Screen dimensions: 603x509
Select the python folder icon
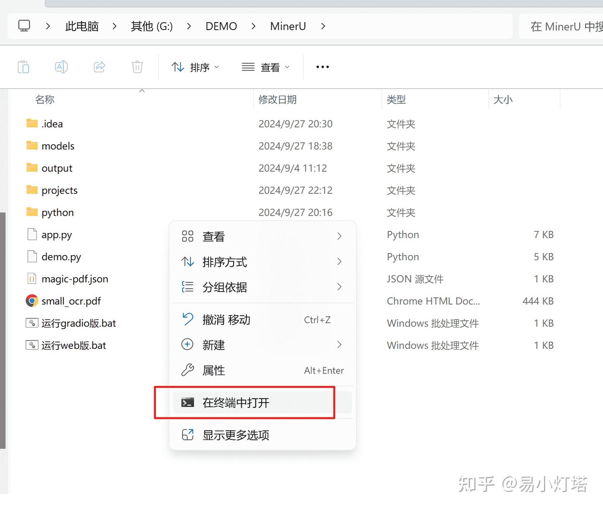[32, 212]
